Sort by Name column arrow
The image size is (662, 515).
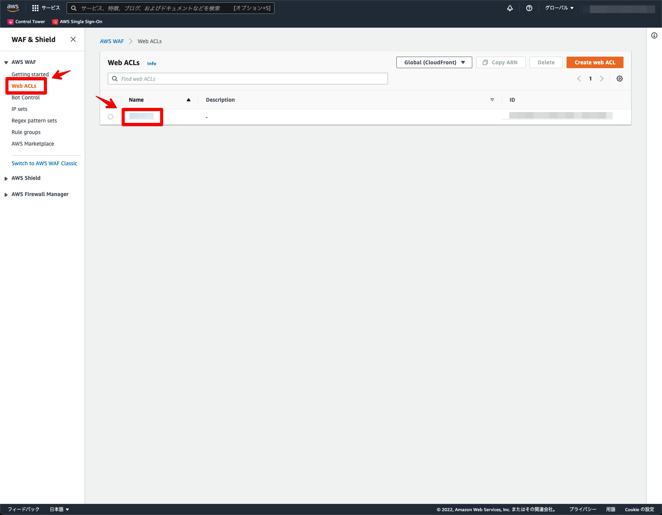point(189,100)
